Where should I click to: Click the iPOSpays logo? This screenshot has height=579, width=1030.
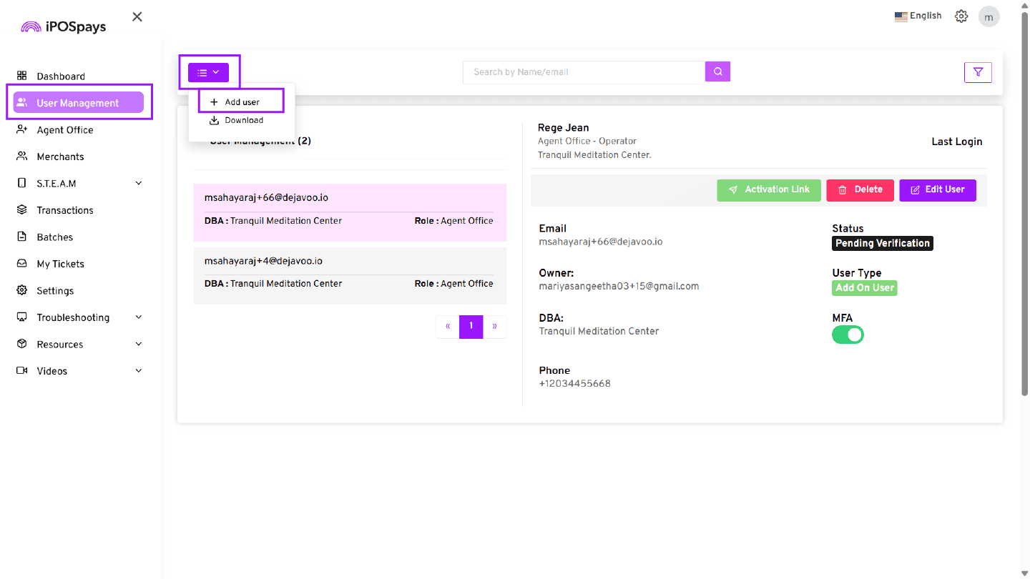(x=64, y=27)
